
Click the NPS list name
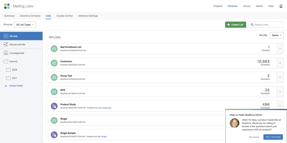(x=63, y=90)
